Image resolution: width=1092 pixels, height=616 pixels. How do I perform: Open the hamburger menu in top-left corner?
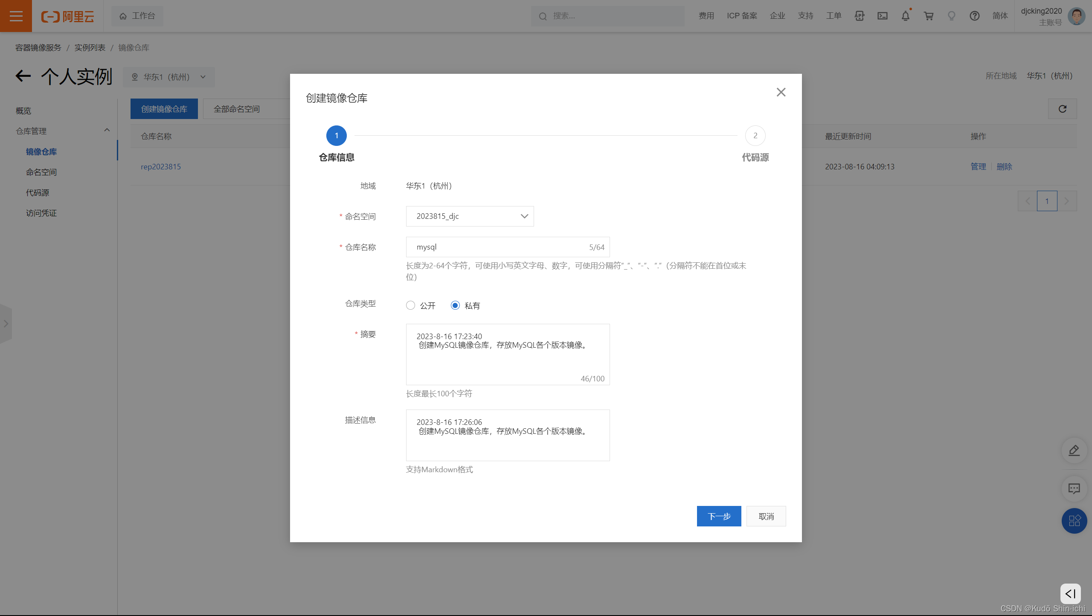pos(16,16)
